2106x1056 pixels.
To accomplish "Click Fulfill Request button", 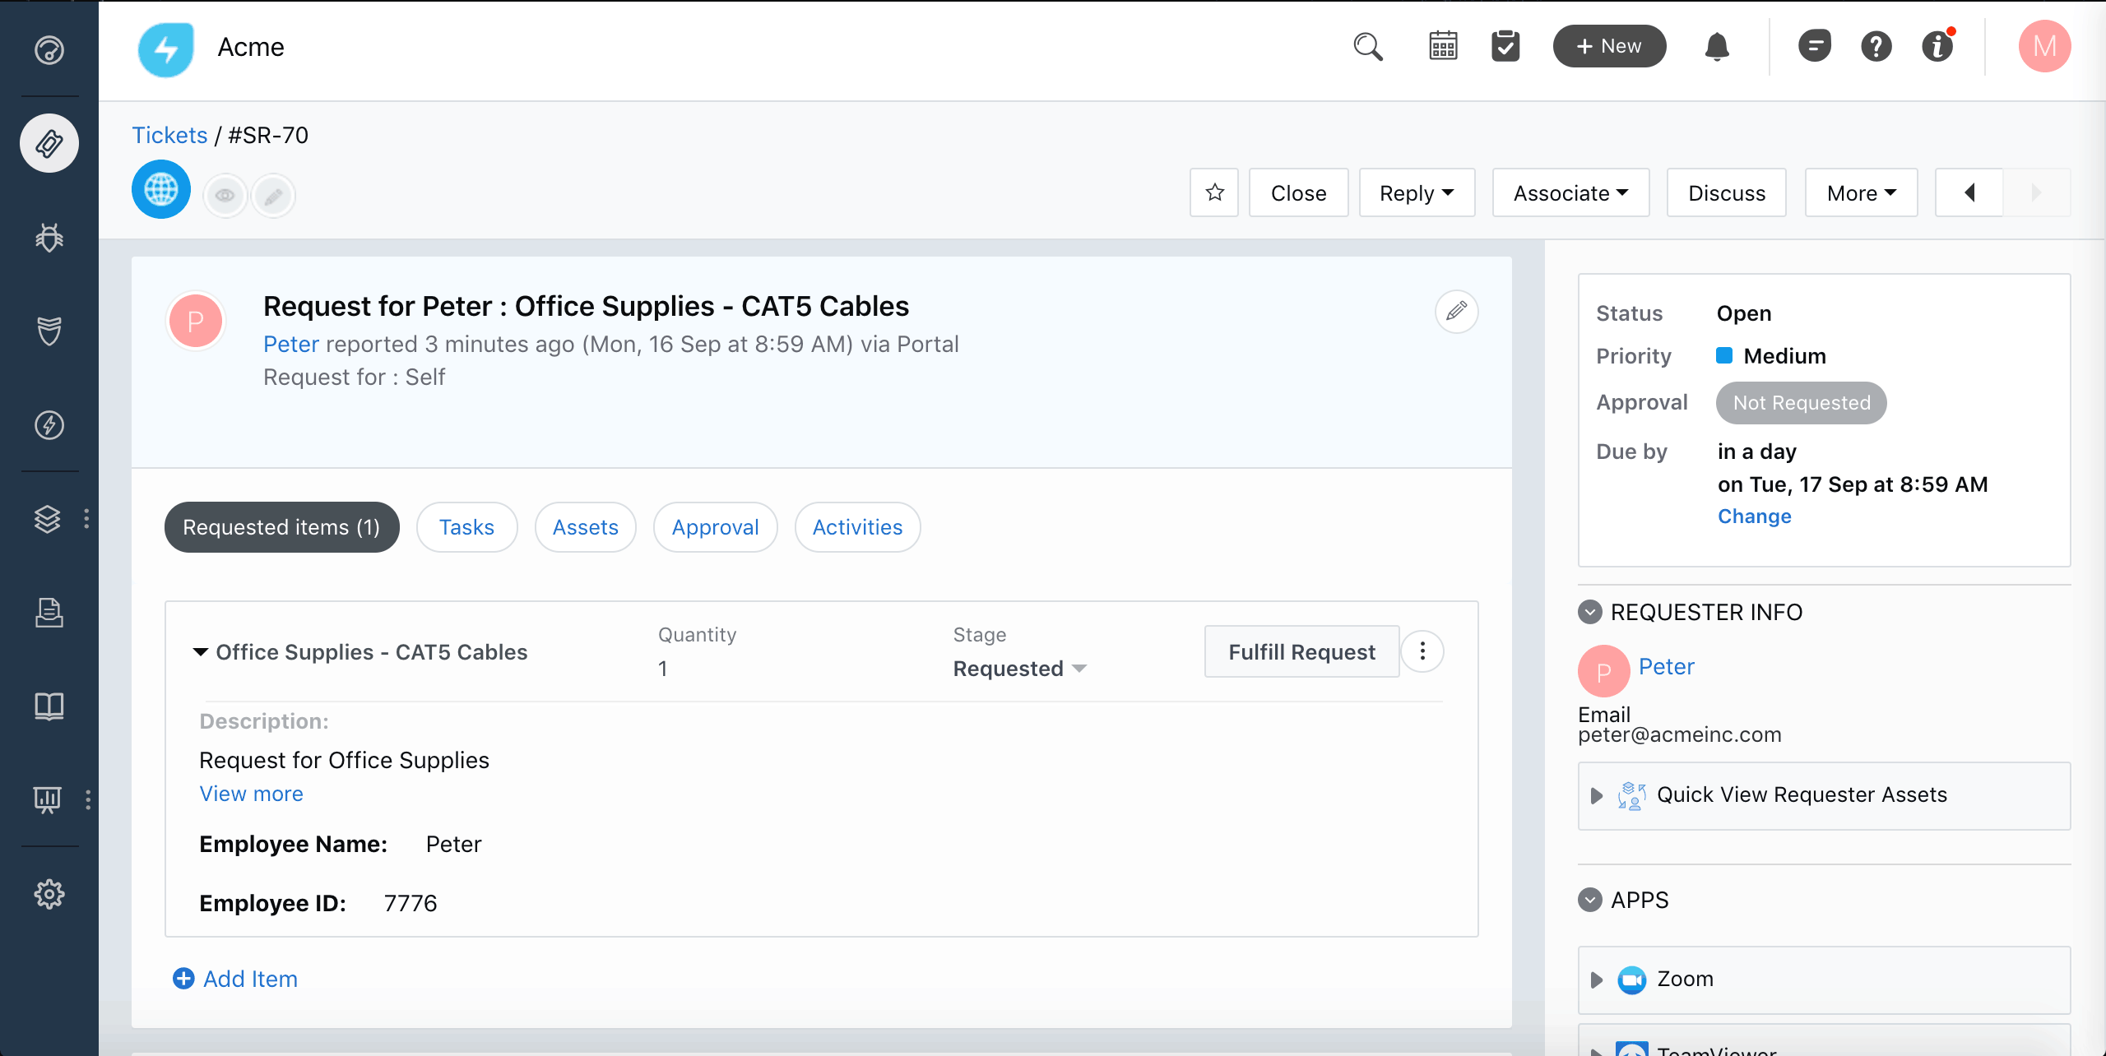I will pos(1301,652).
